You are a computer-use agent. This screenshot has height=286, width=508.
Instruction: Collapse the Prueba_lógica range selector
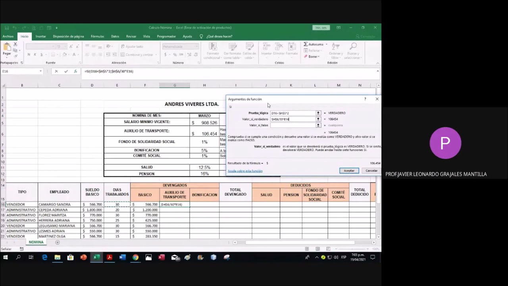318,113
